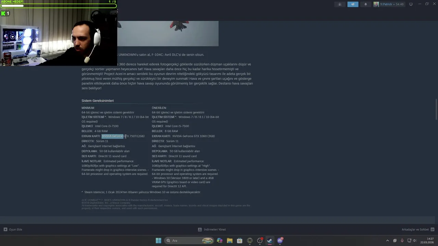This screenshot has width=438, height=246.
Task: Show hidden system tray icons chevron
Action: pos(387,241)
